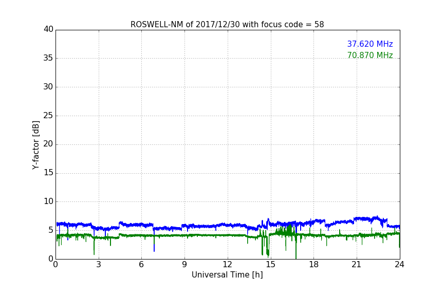The height and width of the screenshot is (296, 444).
Task: Click the x-axis tick label 6
Action: point(142,265)
